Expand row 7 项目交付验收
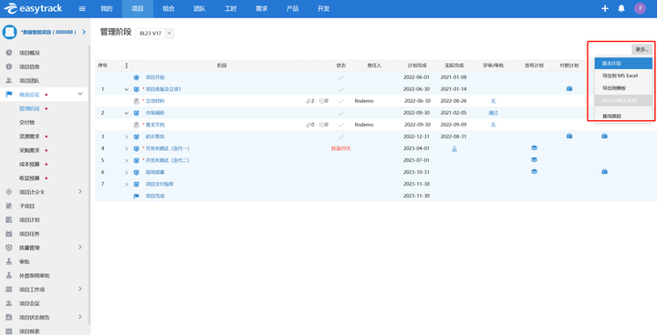 pyautogui.click(x=127, y=184)
